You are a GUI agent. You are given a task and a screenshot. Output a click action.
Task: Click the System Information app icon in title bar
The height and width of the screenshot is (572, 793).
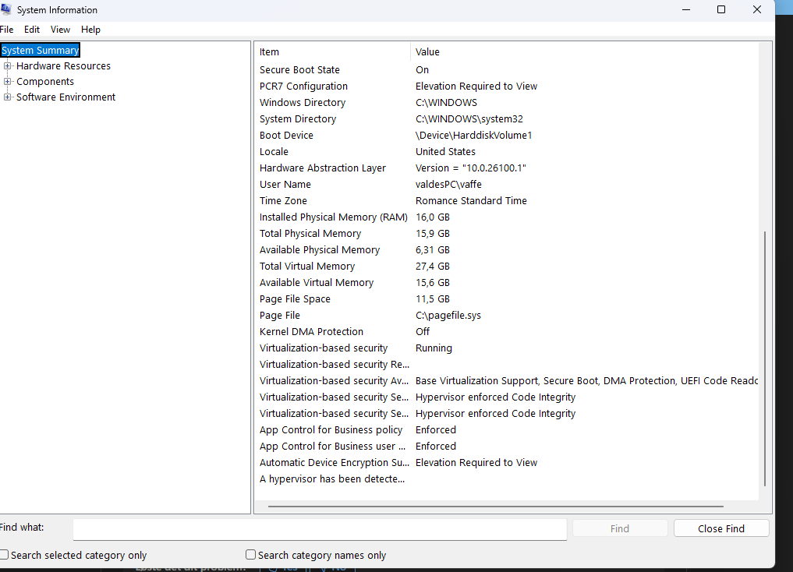pos(5,9)
